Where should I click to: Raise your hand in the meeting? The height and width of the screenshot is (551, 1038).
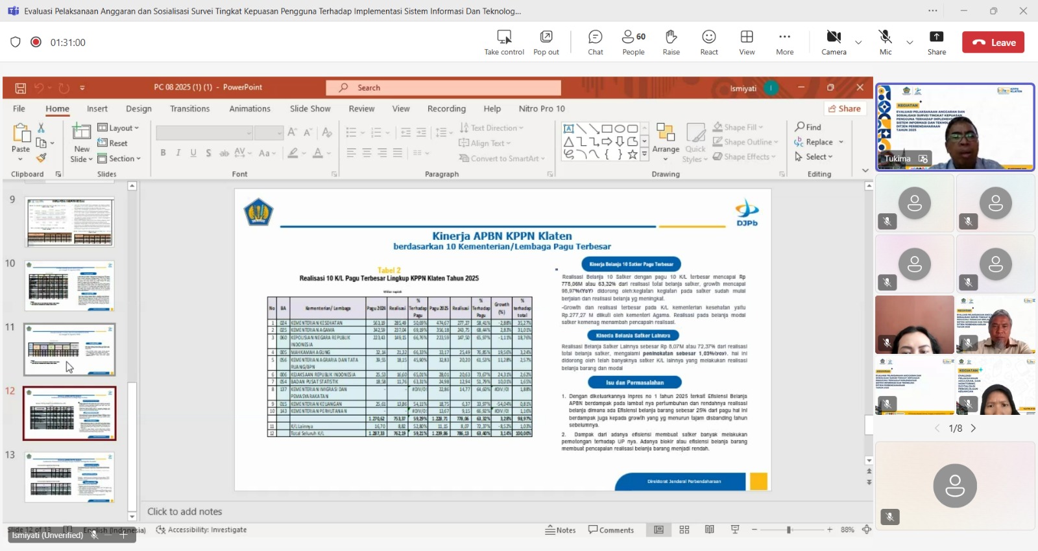(x=671, y=42)
